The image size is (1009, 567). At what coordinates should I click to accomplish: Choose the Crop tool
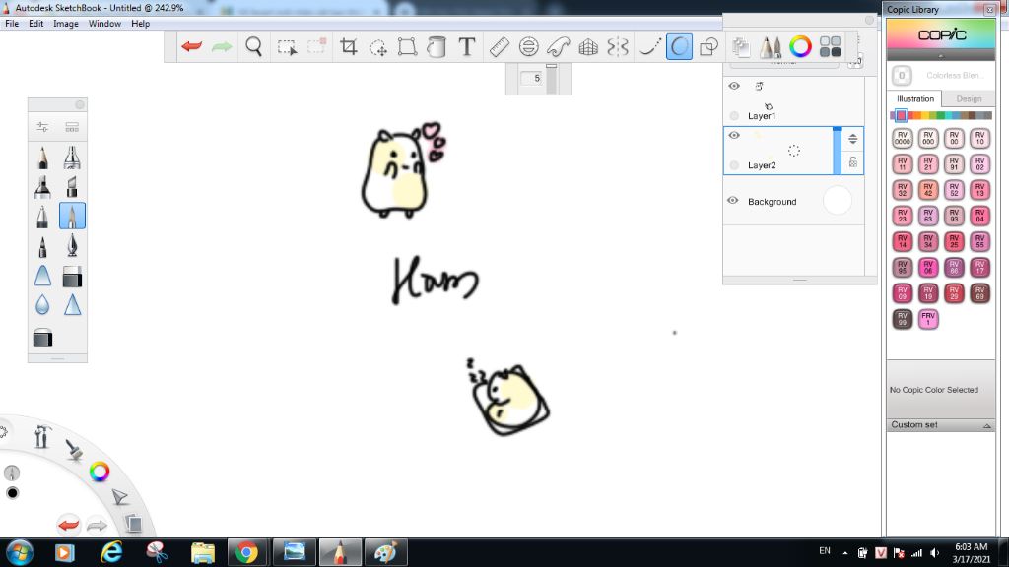[348, 46]
